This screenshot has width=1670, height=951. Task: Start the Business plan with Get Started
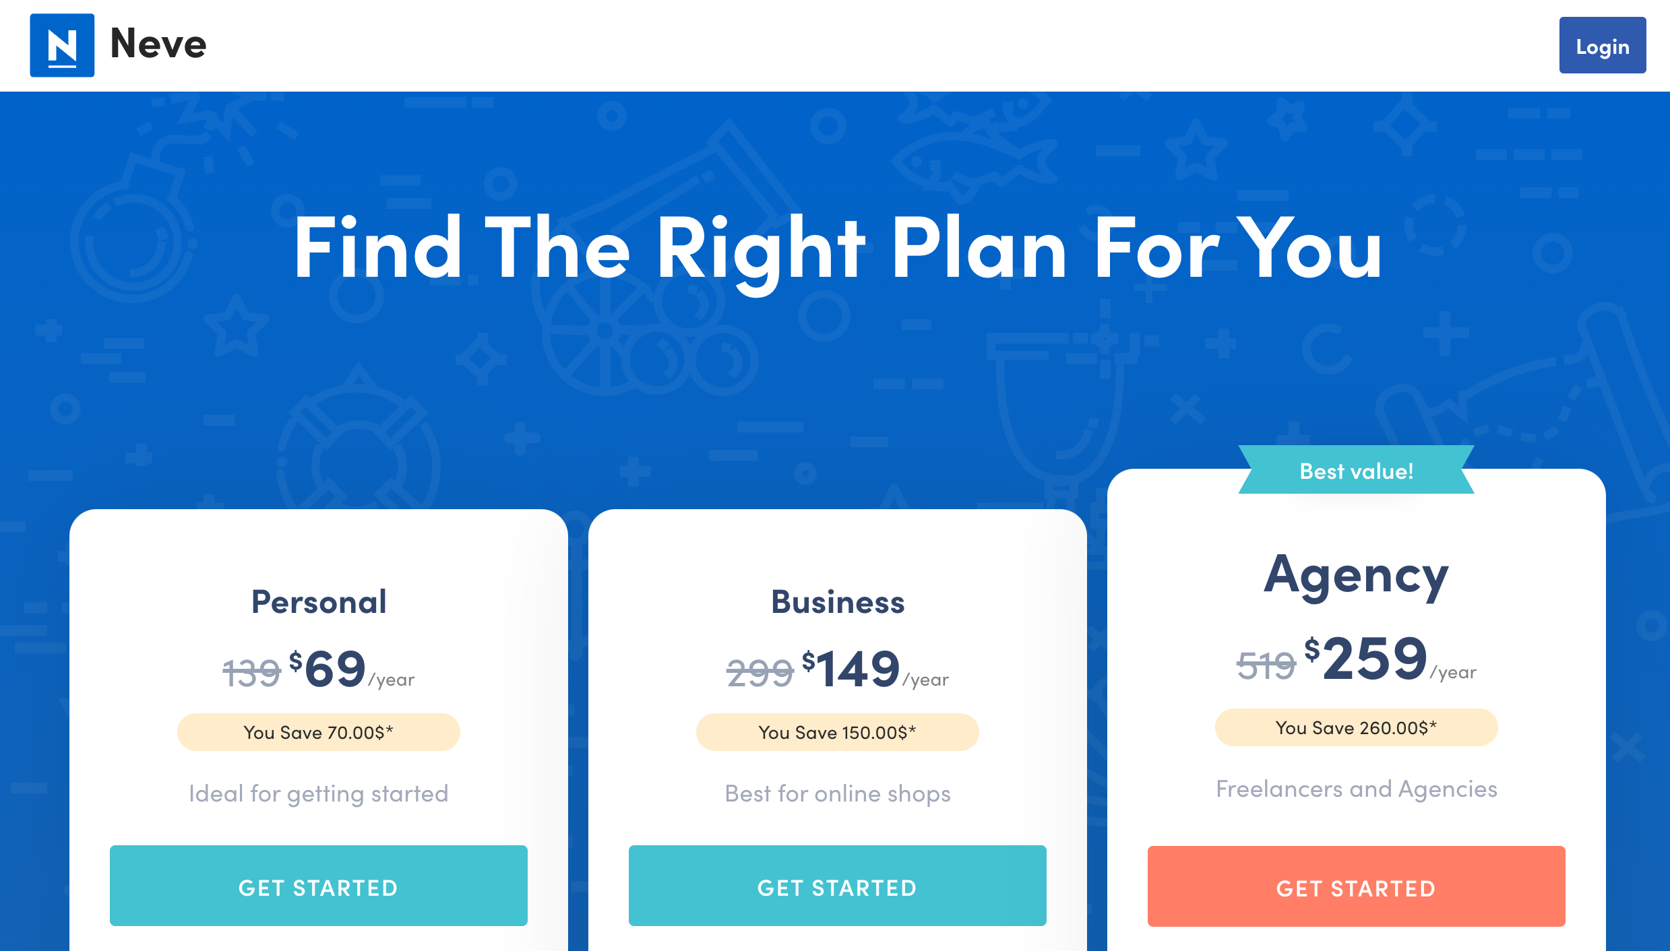click(837, 886)
